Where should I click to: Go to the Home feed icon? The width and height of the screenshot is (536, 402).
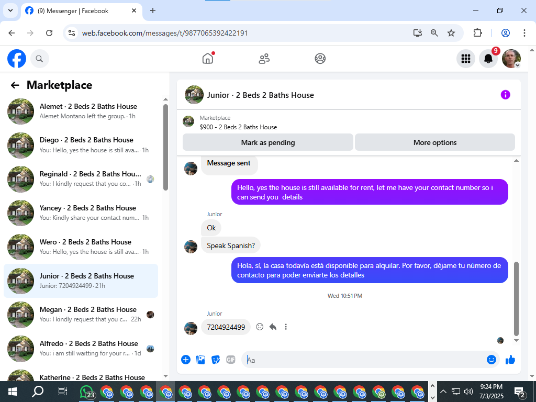(208, 59)
